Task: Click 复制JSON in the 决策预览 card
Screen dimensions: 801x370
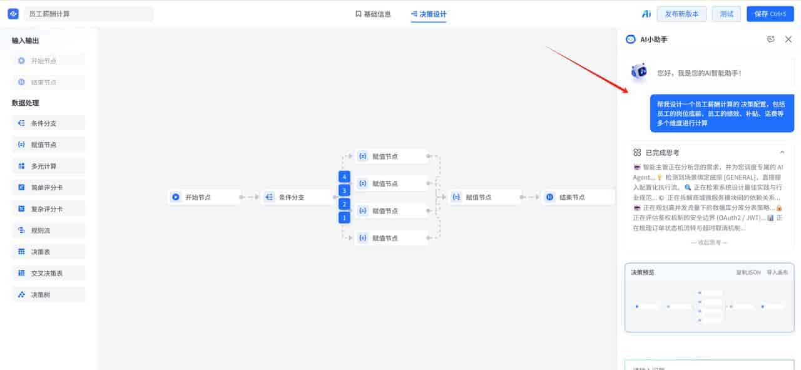Action: 748,272
